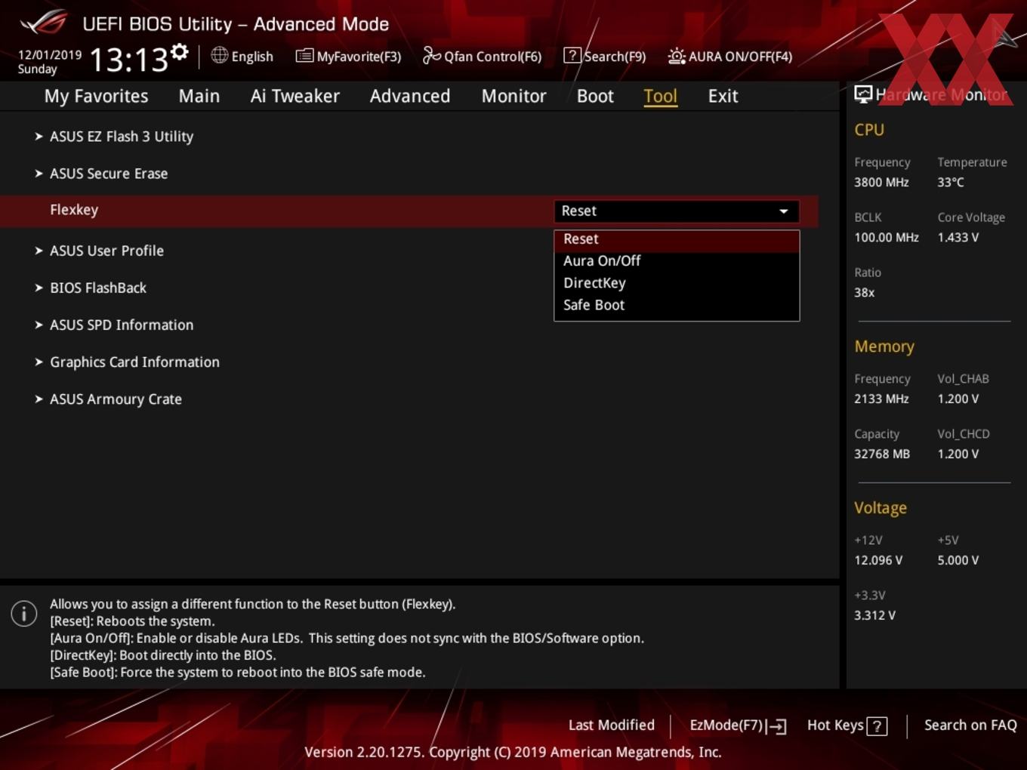Open the Flexkey dropdown arrow
Screen dimensions: 1027x770
(784, 211)
